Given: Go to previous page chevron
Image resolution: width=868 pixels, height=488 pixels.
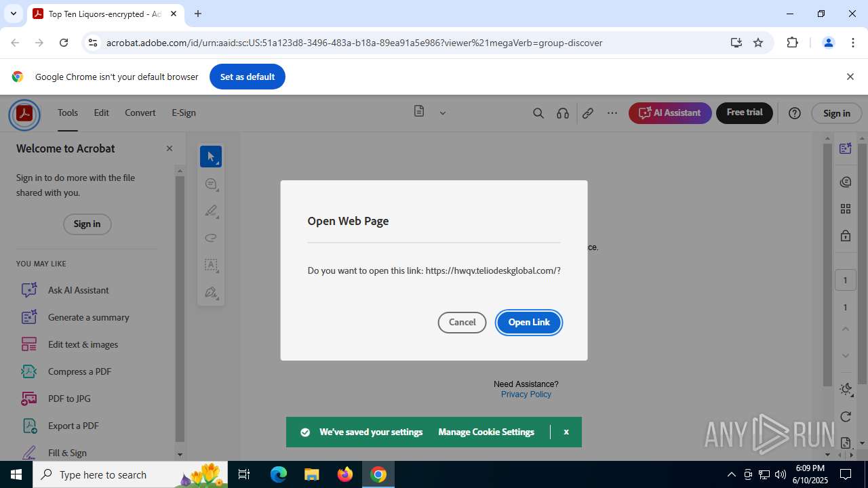Looking at the screenshot, I should (x=846, y=329).
